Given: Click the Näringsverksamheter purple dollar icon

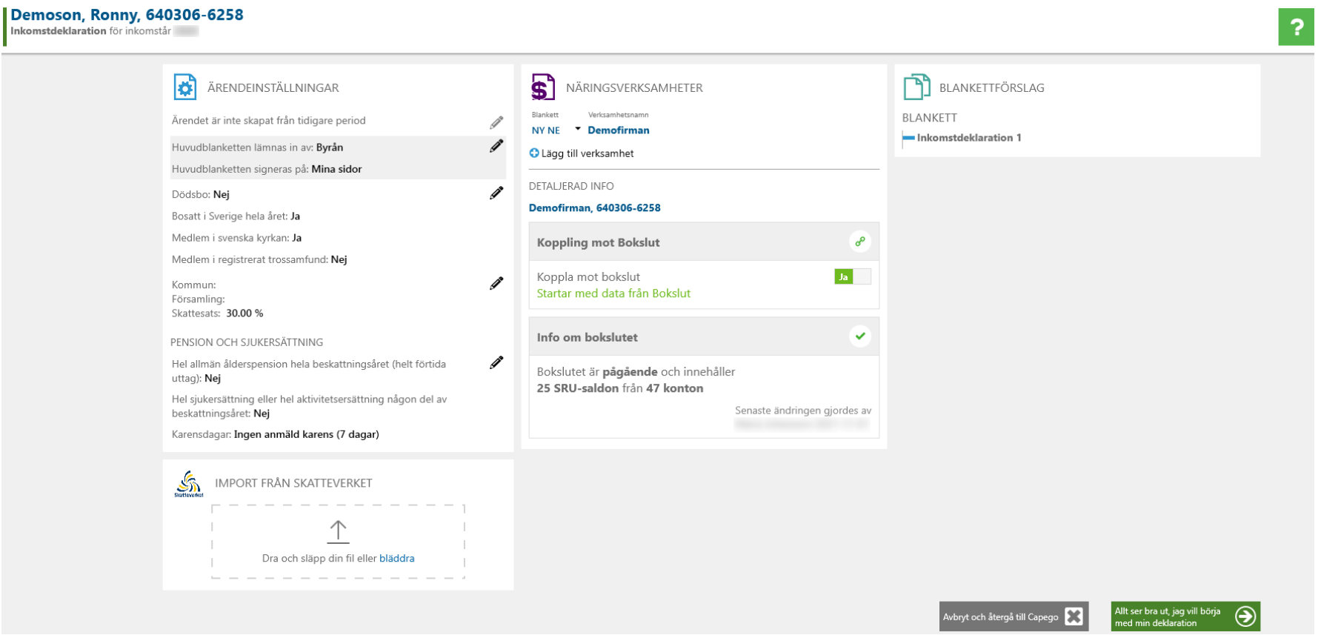Looking at the screenshot, I should 543,87.
